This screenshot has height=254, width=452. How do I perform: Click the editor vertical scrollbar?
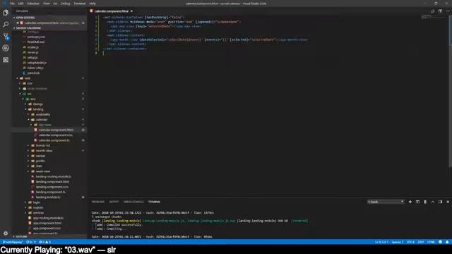point(451,91)
